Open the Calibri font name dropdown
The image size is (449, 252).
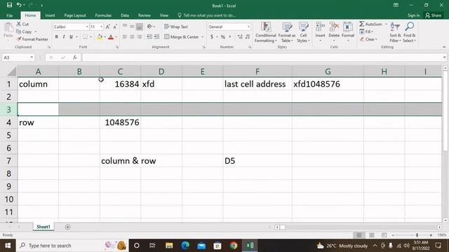click(87, 27)
